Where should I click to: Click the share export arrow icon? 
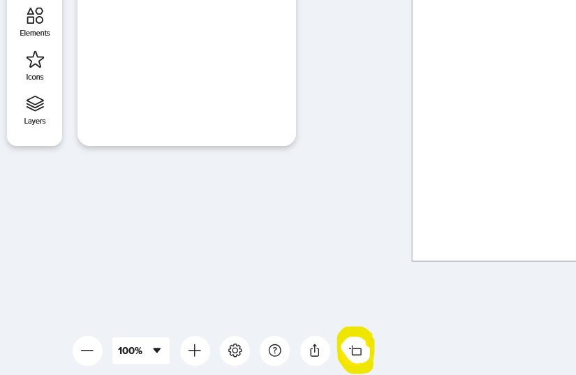point(315,351)
